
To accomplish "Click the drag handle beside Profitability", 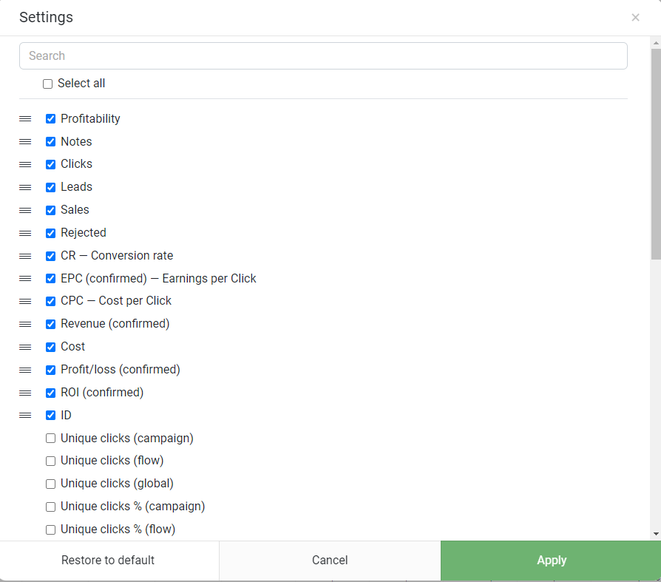I will [x=25, y=119].
